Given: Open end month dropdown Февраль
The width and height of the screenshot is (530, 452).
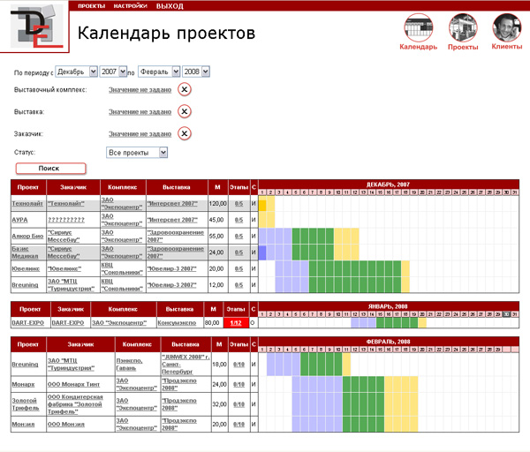Looking at the screenshot, I should tap(159, 72).
